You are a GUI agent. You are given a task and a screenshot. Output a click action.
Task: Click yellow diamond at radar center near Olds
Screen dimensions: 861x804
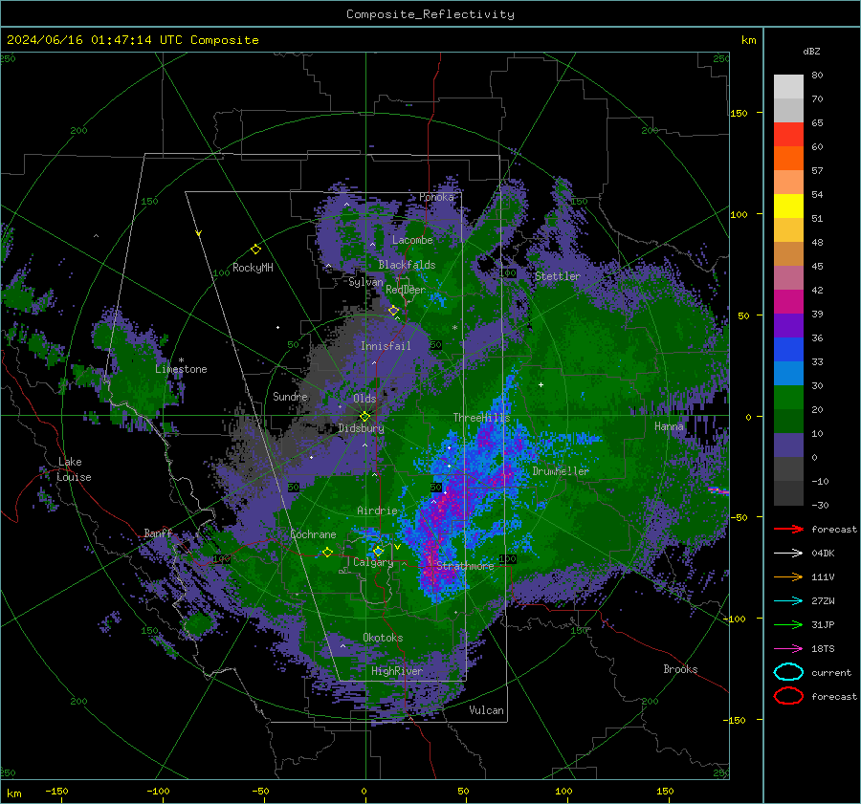[364, 417]
